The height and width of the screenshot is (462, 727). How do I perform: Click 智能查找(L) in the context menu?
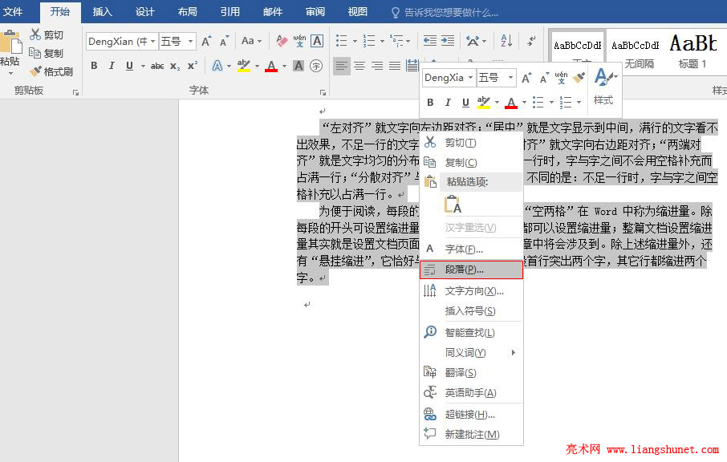pos(471,332)
